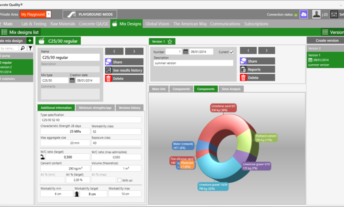Click the Cement content 290 kg/m³ field
The width and height of the screenshot is (344, 207).
(x=65, y=168)
